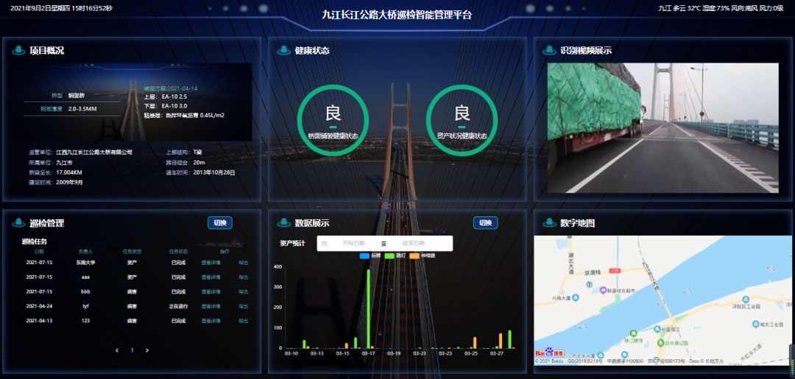The width and height of the screenshot is (795, 379).
Task: Go to next page of the inspection task list
Action: pyautogui.click(x=147, y=350)
